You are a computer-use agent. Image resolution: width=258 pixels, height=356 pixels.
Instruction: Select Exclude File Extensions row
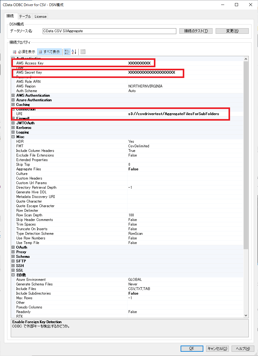click(x=127, y=155)
